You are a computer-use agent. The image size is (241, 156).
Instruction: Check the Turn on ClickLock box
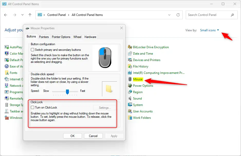pyautogui.click(x=32, y=108)
